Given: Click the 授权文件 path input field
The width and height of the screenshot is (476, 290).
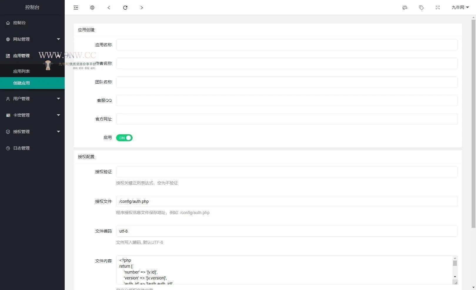Looking at the screenshot, I should pyautogui.click(x=287, y=201).
